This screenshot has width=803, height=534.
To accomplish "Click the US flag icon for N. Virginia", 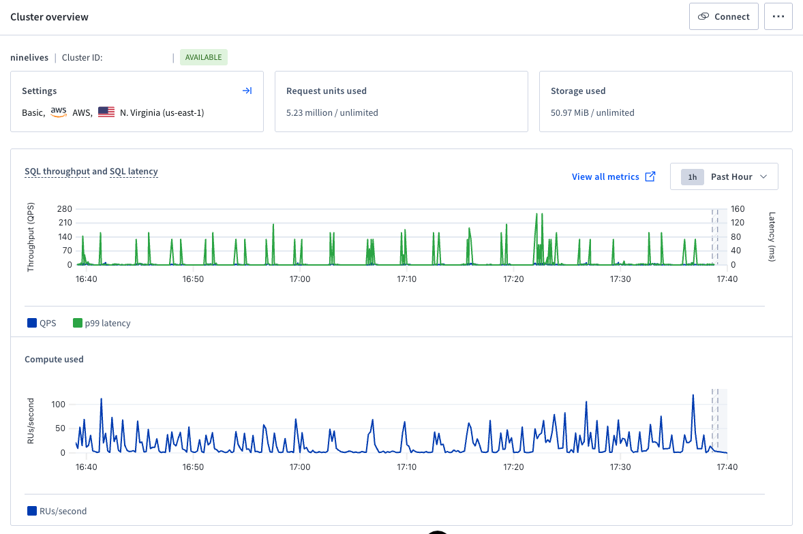I will [106, 112].
